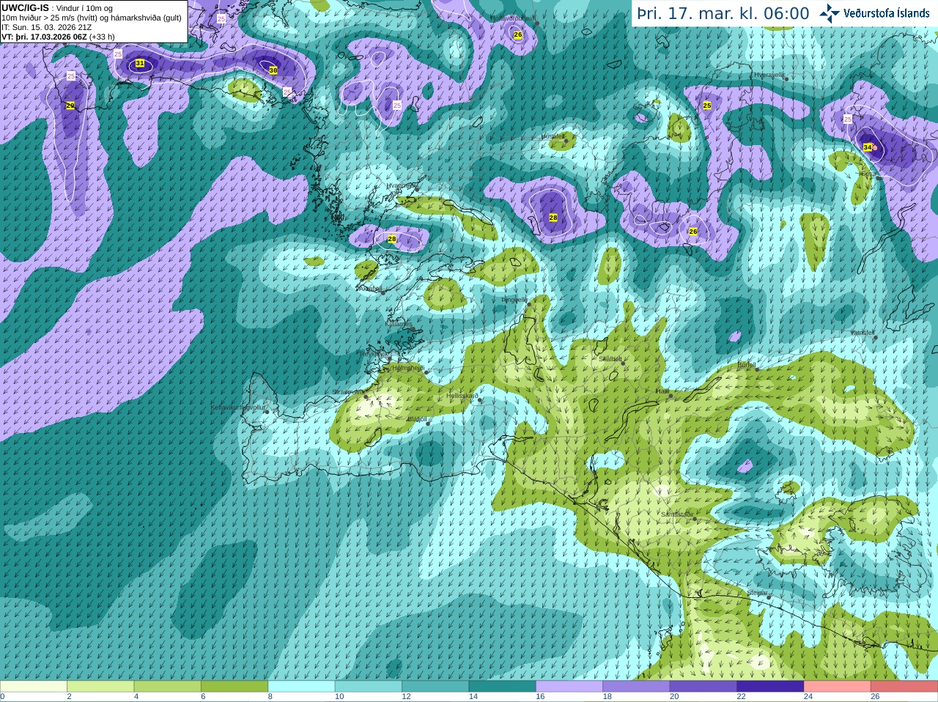Click the 22–24 m/s dark indigo swatch
The image size is (938, 702).
click(770, 686)
